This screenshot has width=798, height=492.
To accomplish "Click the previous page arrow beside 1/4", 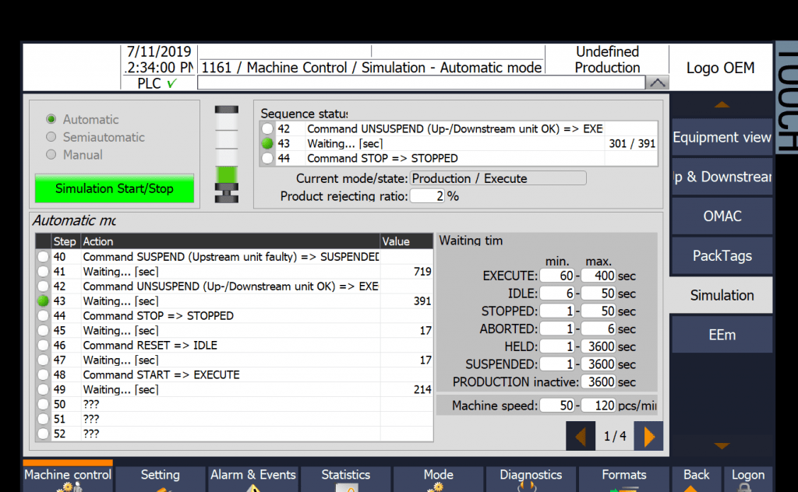I will tap(580, 437).
